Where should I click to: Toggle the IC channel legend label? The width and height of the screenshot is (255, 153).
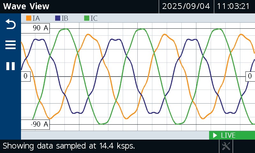(x=94, y=18)
